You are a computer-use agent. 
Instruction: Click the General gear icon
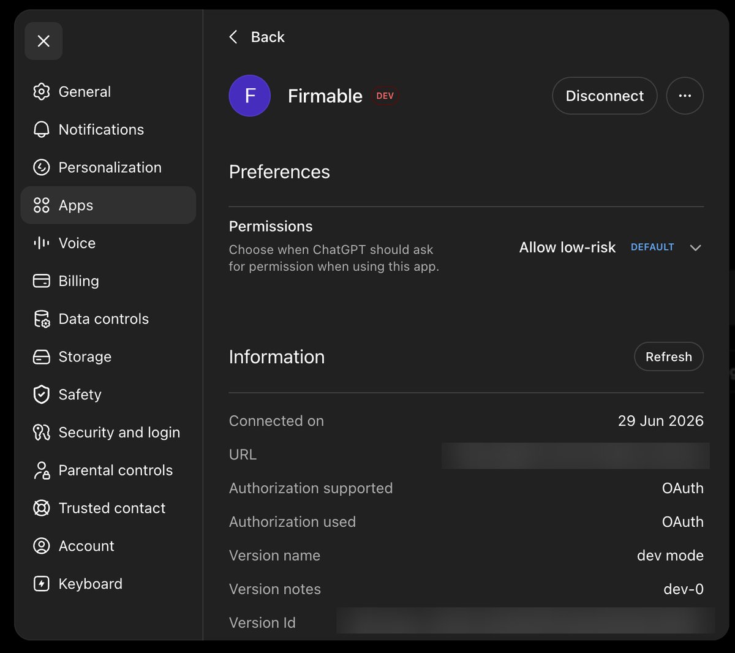click(41, 92)
